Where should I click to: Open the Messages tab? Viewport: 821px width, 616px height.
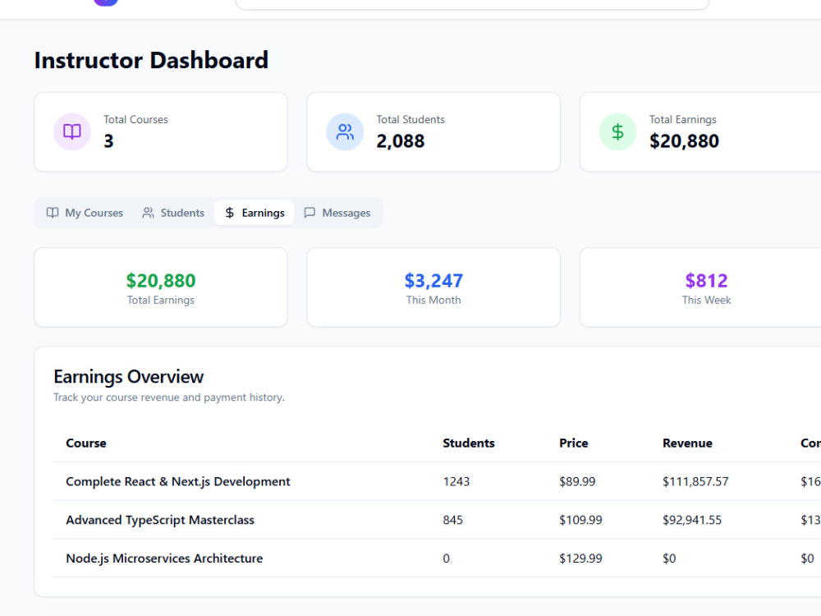(337, 213)
